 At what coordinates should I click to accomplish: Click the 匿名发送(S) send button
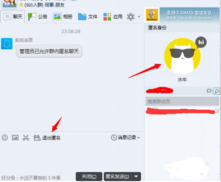coord(118,177)
